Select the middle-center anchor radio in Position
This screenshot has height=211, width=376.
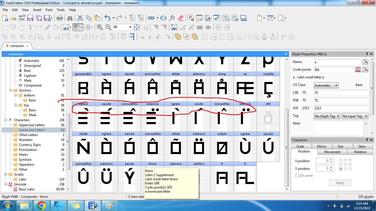pos(345,165)
